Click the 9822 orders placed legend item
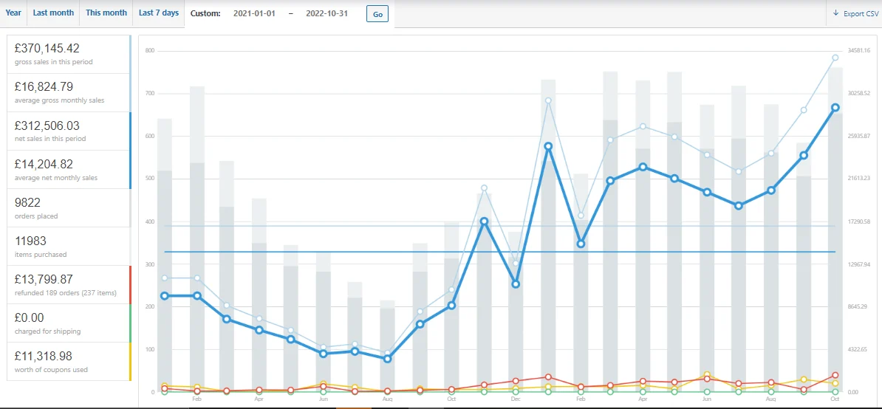 pyautogui.click(x=69, y=208)
